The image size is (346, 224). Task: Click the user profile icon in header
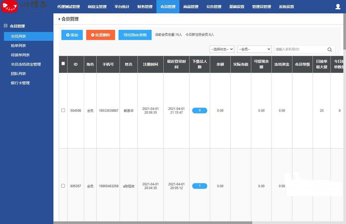coord(338,7)
